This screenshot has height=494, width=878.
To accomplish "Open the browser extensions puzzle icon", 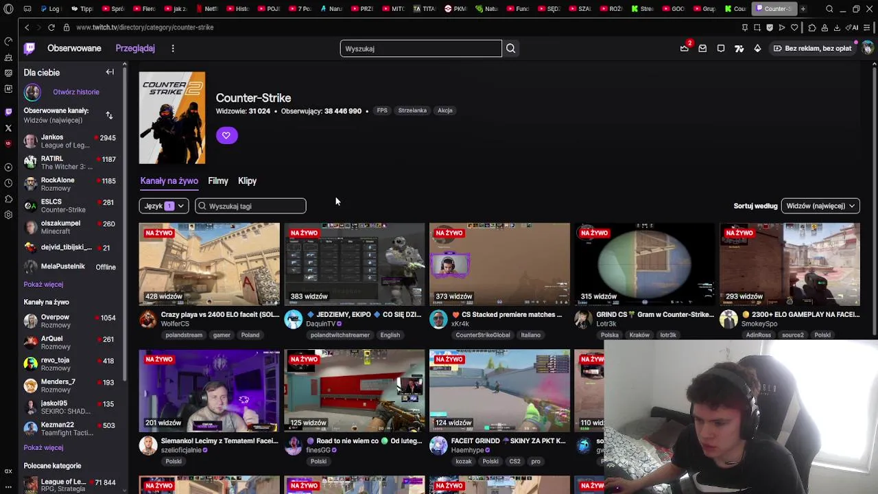I will (x=812, y=27).
